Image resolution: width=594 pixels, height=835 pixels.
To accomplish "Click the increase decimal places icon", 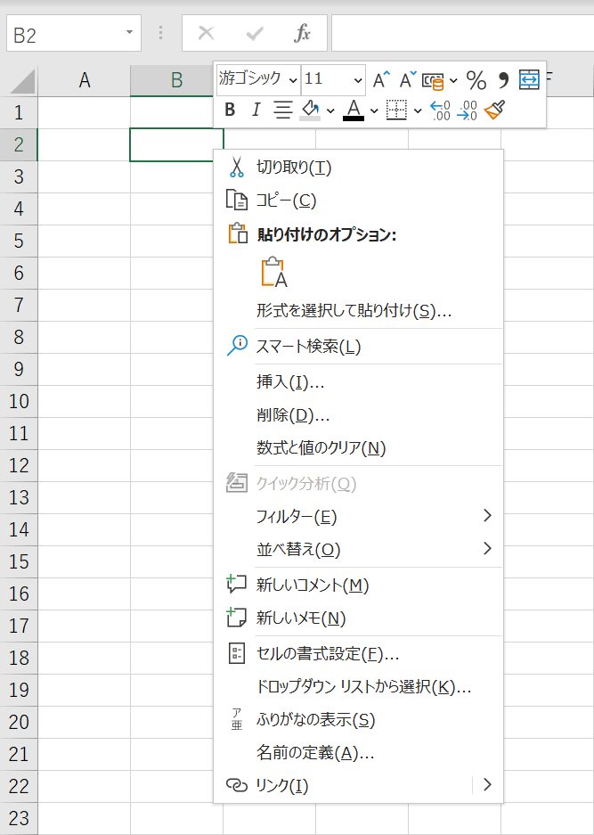I will (x=440, y=111).
